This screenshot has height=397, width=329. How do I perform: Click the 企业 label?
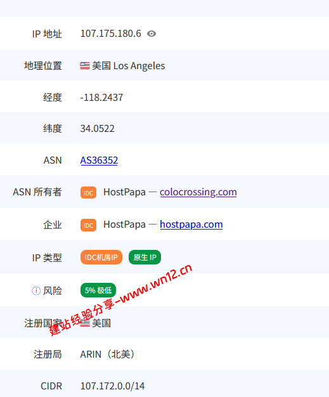coord(53,225)
